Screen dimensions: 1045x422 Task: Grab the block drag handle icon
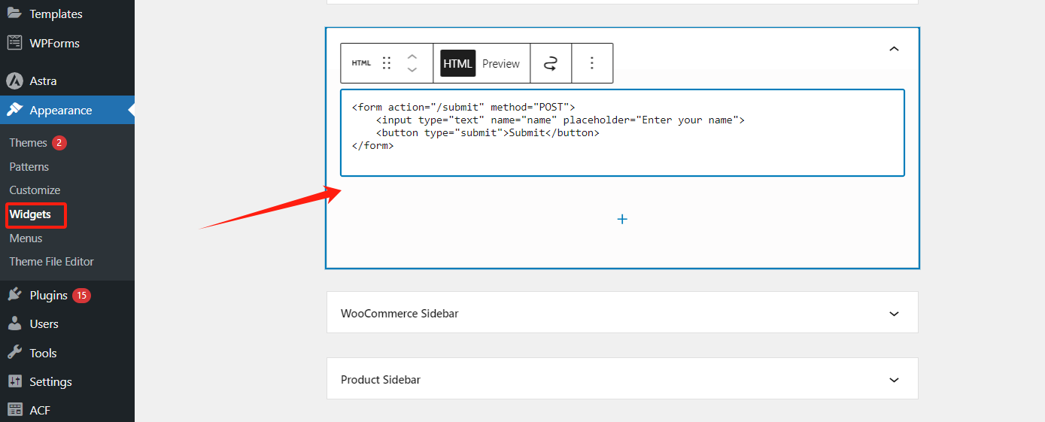click(387, 63)
